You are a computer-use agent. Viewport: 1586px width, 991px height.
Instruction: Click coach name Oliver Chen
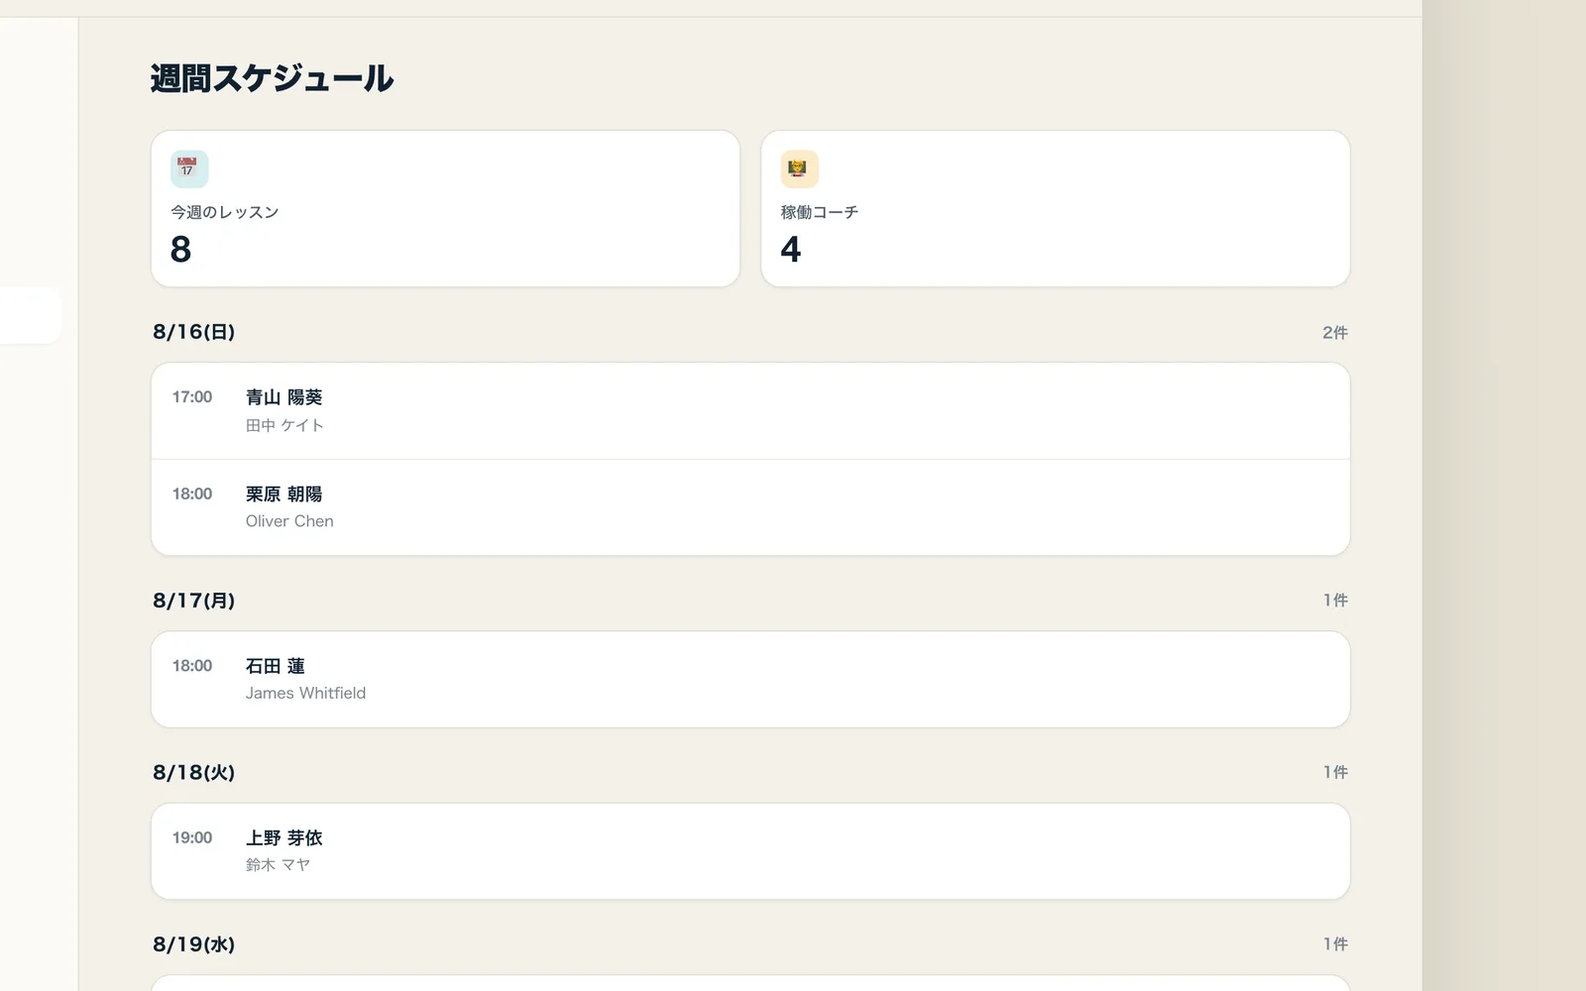[x=289, y=521]
